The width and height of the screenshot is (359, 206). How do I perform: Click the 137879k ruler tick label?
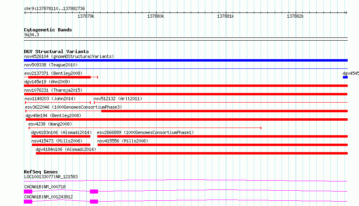pyautogui.click(x=86, y=16)
